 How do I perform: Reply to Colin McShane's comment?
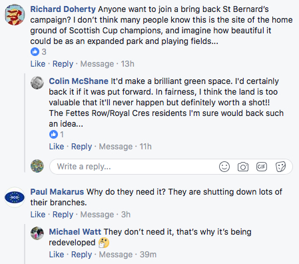81,147
